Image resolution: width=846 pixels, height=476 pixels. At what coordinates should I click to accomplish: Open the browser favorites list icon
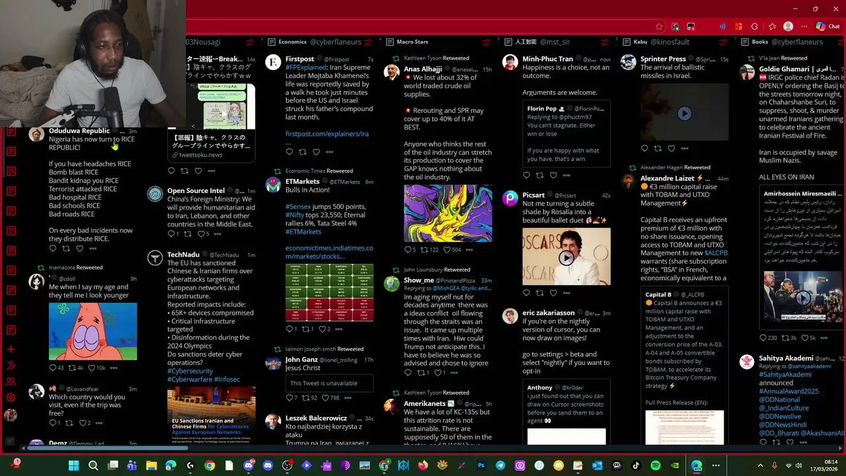coord(772,26)
